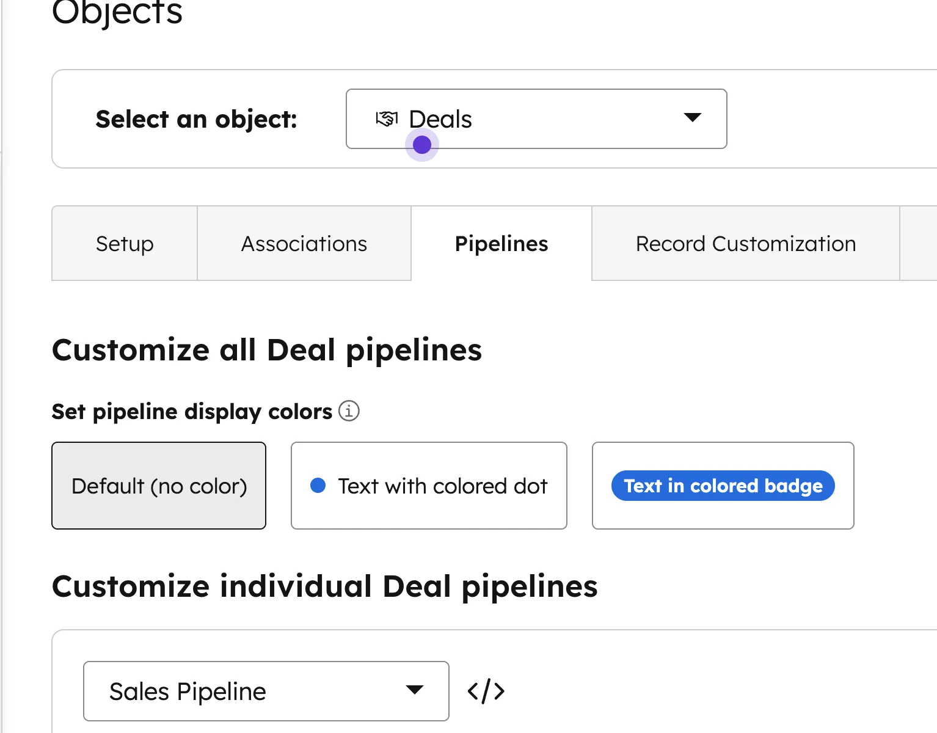This screenshot has width=937, height=733.
Task: Open the Record Customization tab
Action: point(745,243)
